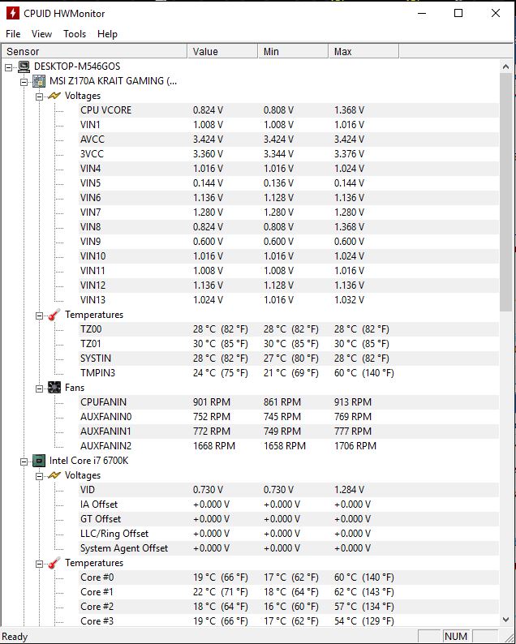Click the scrollbar up arrow
This screenshot has height=644, width=516.
click(505, 67)
